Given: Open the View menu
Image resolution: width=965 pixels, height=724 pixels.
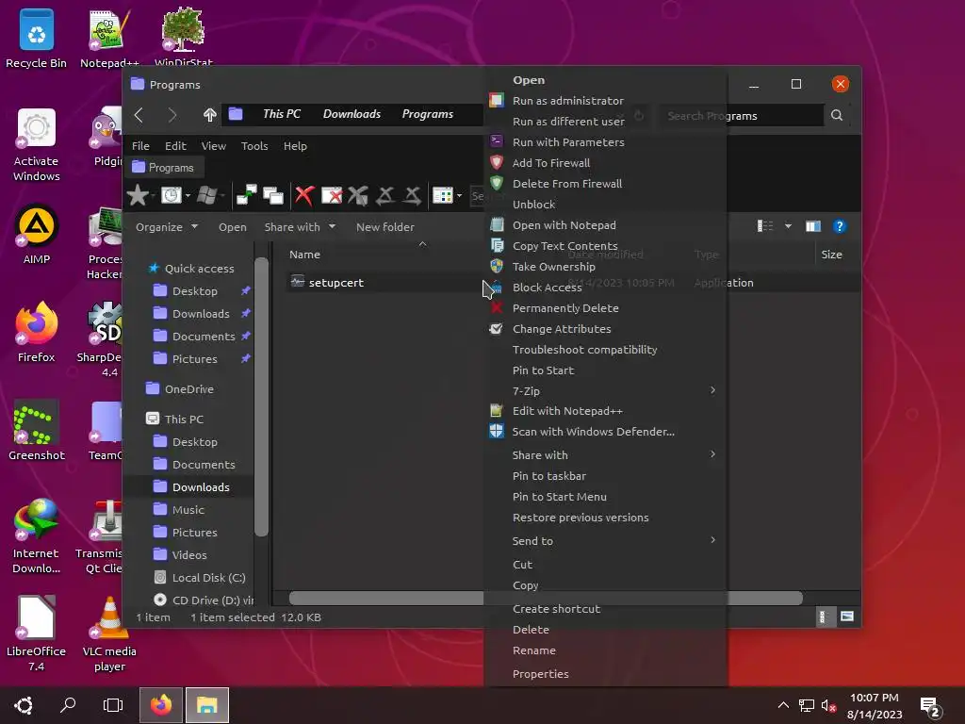Looking at the screenshot, I should (x=214, y=146).
